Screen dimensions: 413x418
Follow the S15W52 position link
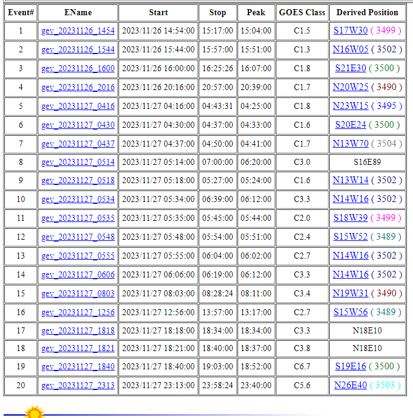[x=350, y=237]
